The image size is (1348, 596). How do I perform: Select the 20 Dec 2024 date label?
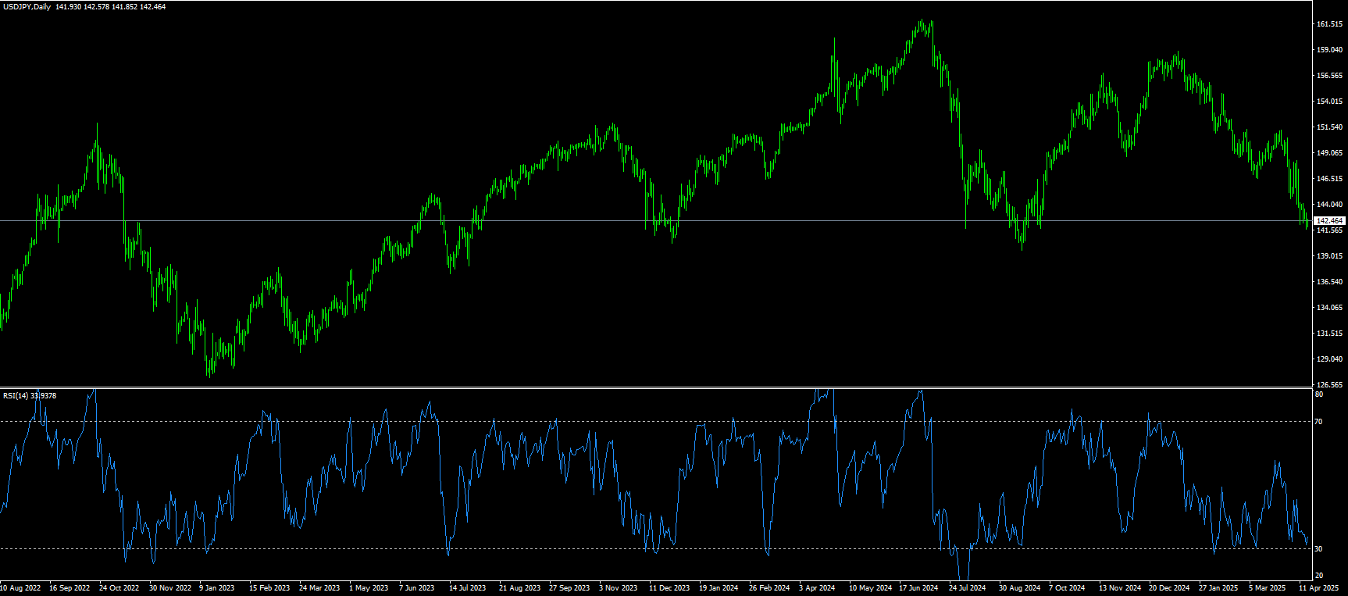click(x=1169, y=588)
